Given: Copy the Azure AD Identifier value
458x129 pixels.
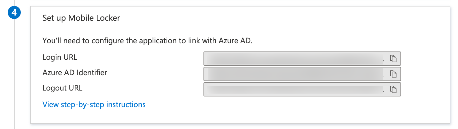Looking at the screenshot, I should pyautogui.click(x=393, y=74).
